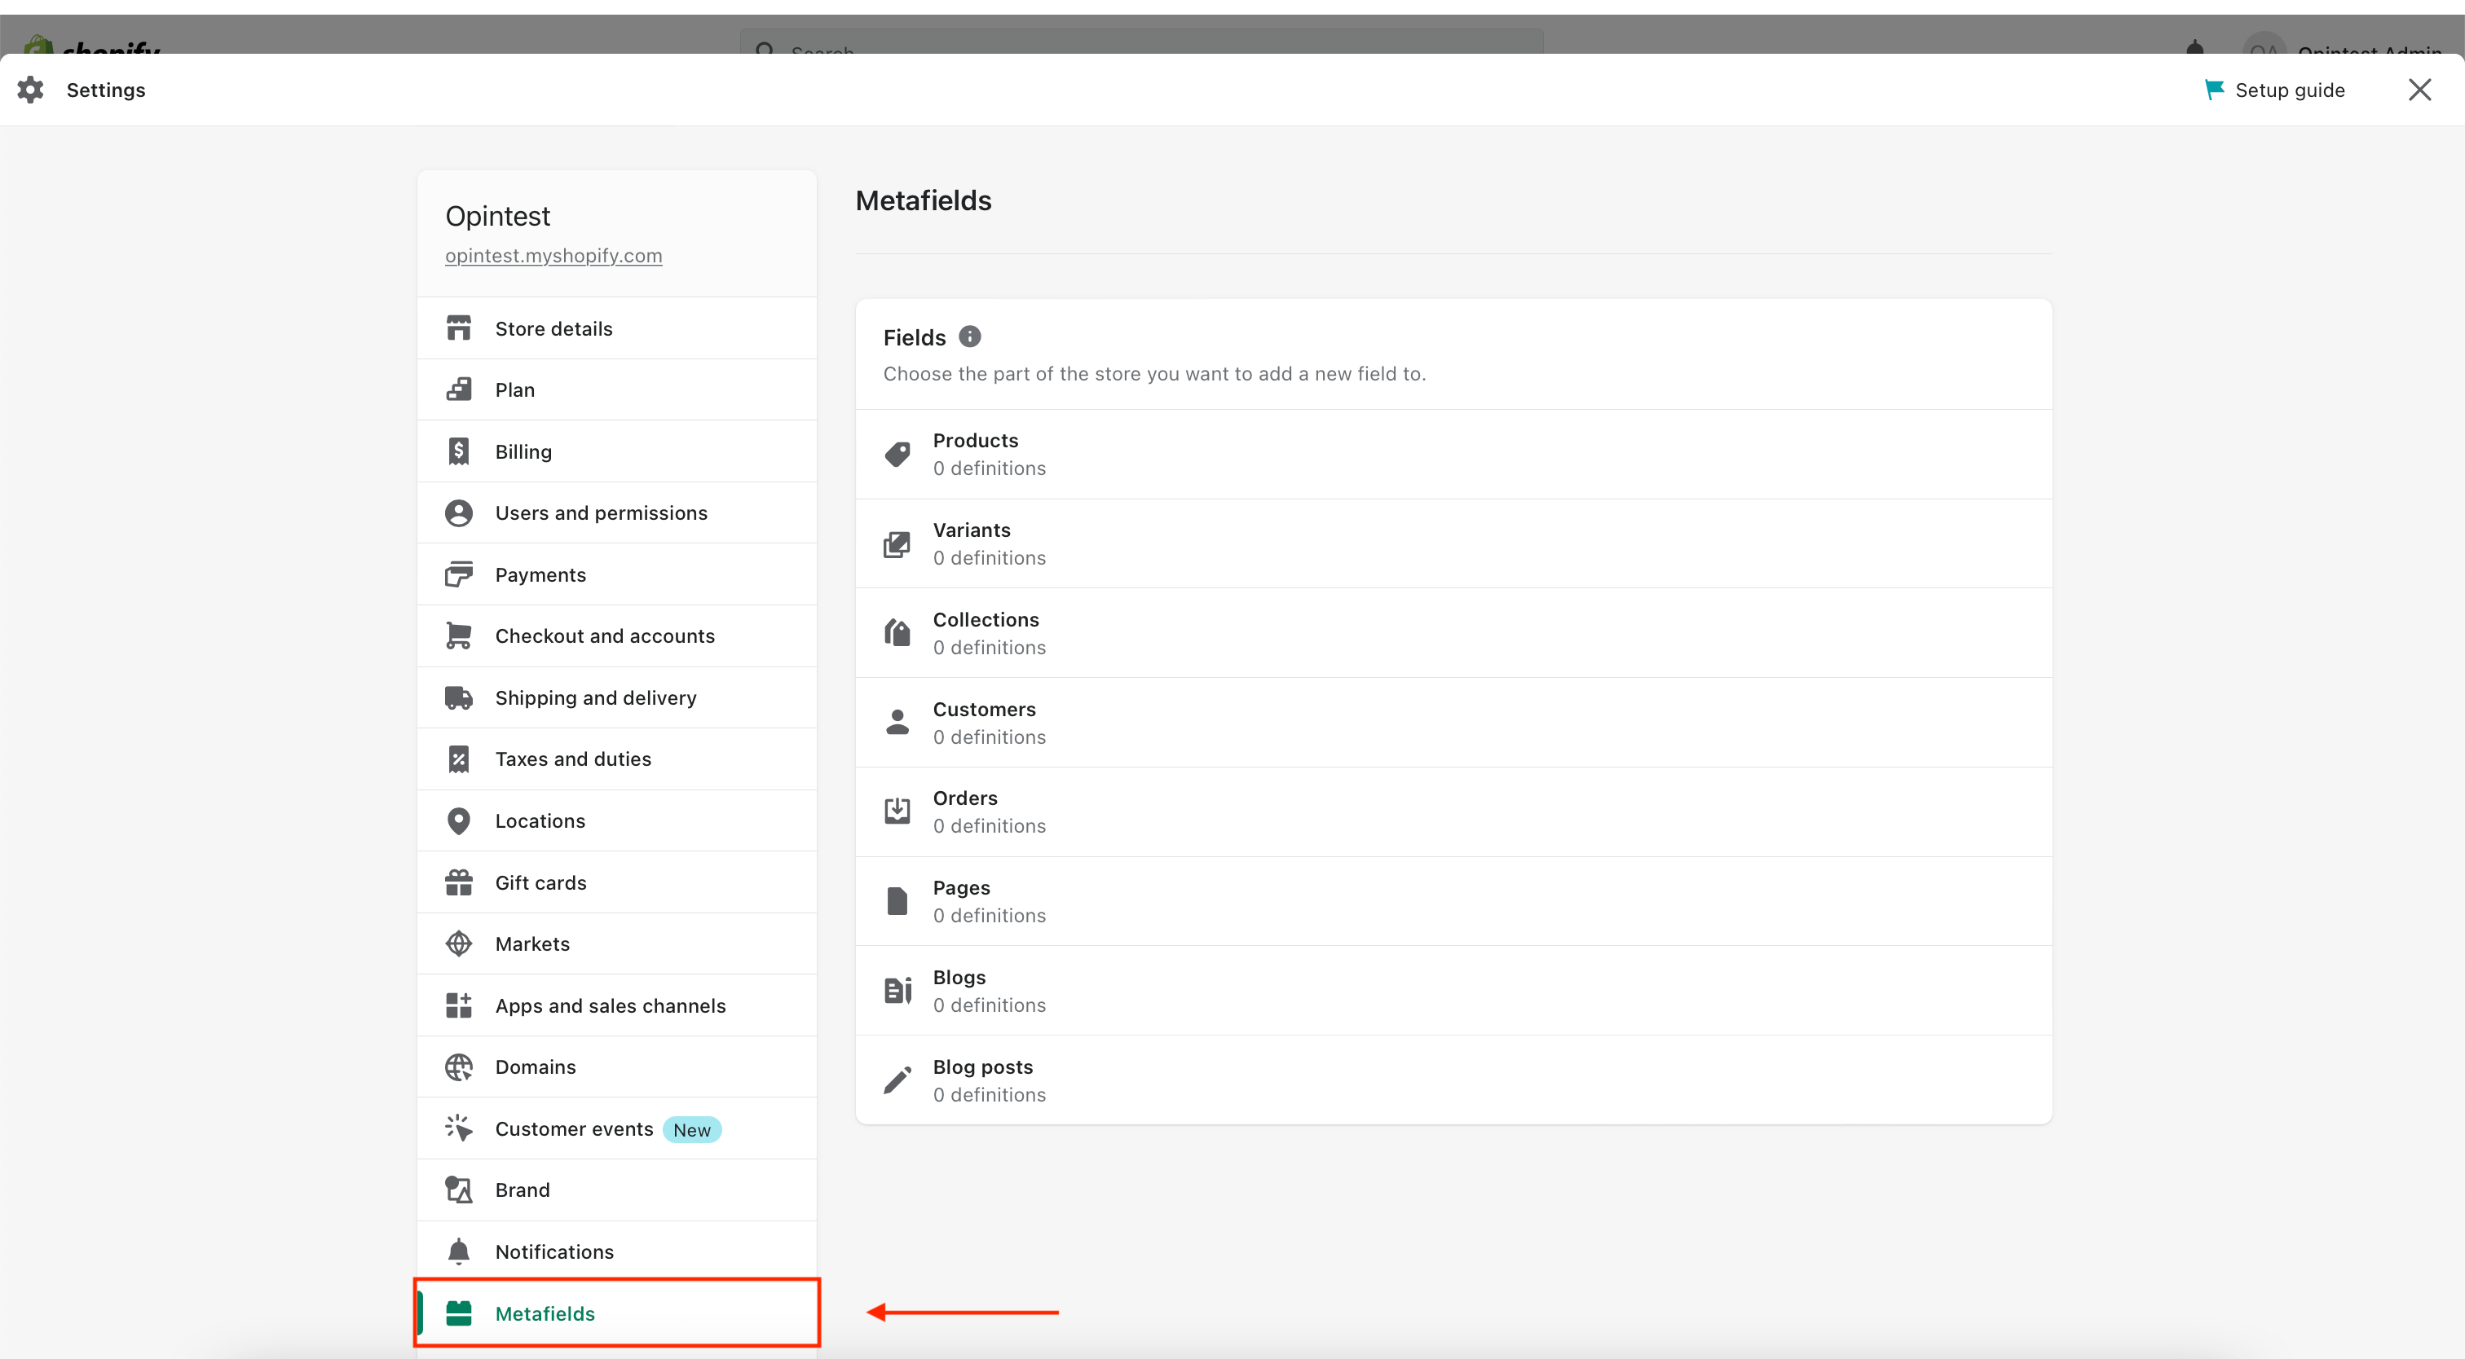2465x1359 pixels.
Task: Click the Gift cards present icon
Action: click(458, 882)
